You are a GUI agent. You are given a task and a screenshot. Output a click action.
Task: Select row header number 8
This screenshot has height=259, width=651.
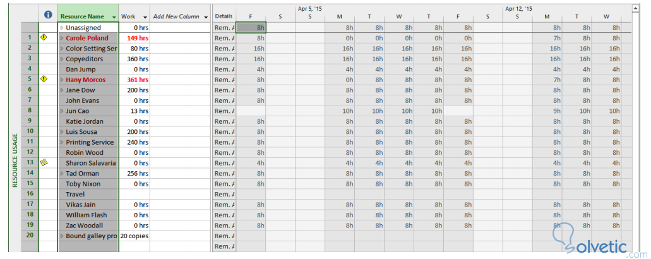coord(30,111)
